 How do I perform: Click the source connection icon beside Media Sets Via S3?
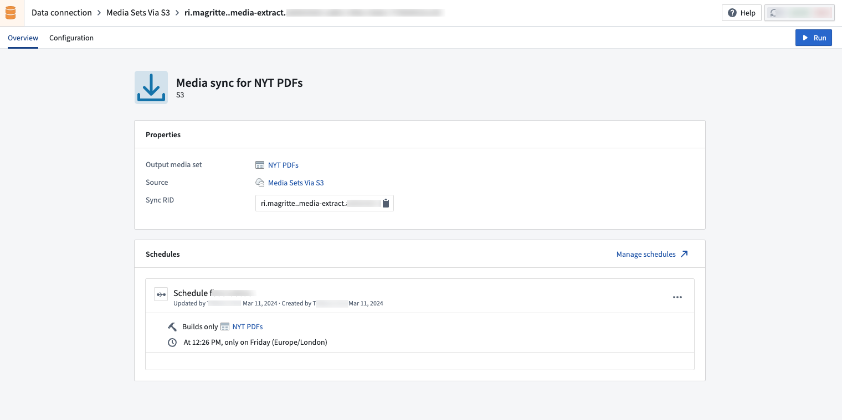pyautogui.click(x=260, y=182)
